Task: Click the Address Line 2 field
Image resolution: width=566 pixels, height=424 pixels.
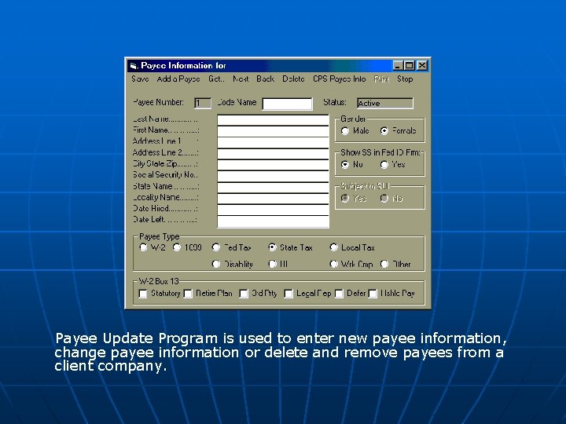Action: click(273, 154)
